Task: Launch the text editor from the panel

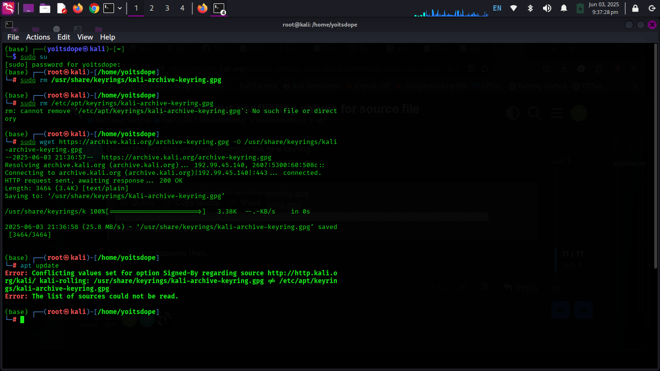Action: click(x=61, y=8)
